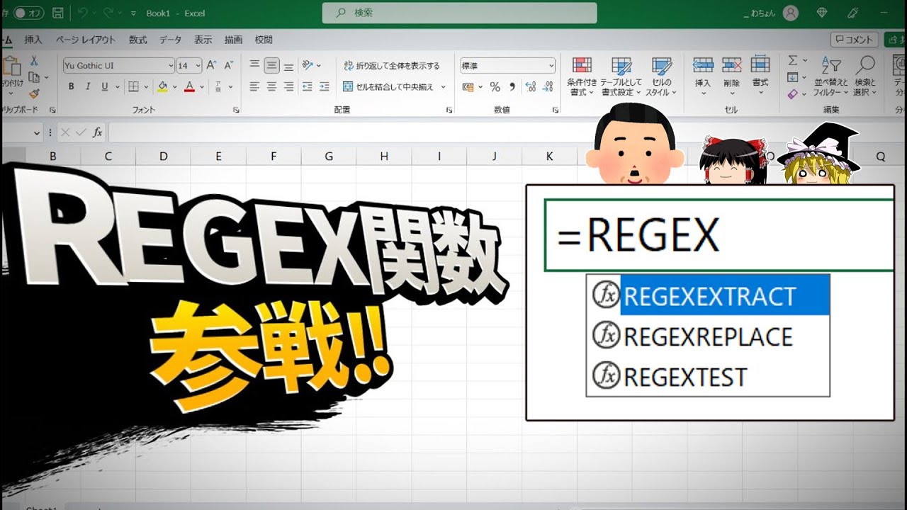
Task: Click the Increase Indent icon
Action: point(325,86)
